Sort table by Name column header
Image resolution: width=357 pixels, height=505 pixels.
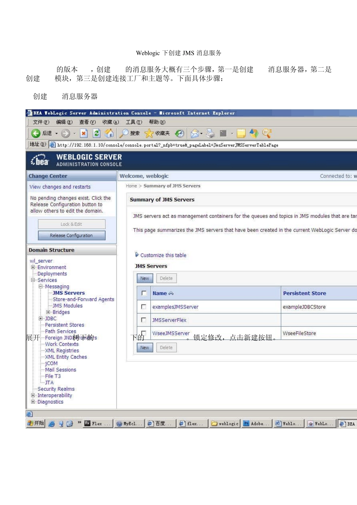tap(163, 293)
